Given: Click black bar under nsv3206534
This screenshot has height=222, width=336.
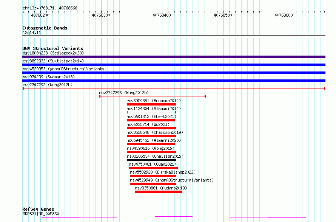Looking at the screenshot, I should coord(152,160).
